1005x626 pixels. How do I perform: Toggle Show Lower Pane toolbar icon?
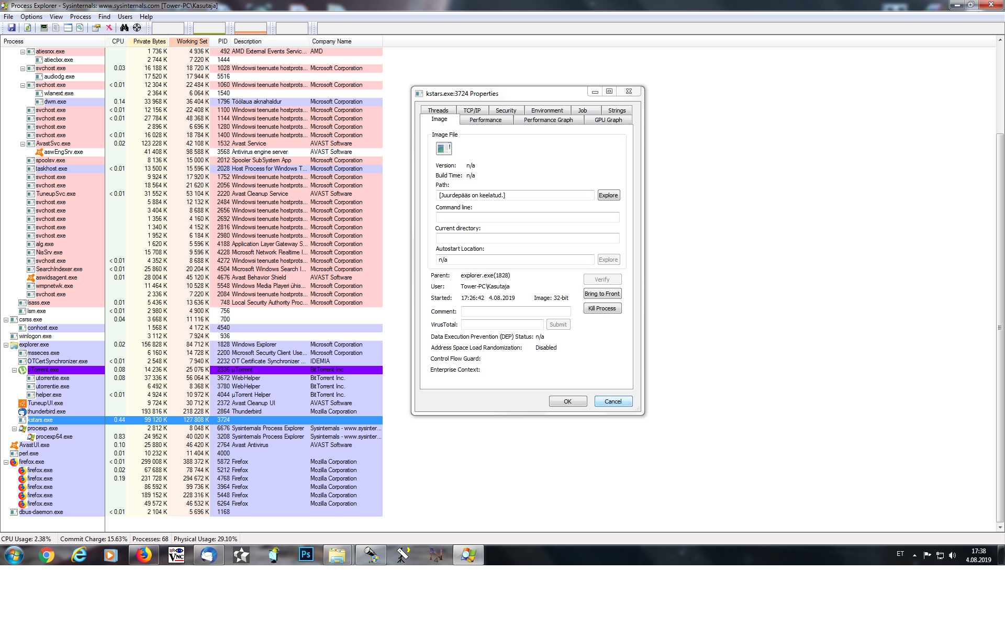point(68,28)
